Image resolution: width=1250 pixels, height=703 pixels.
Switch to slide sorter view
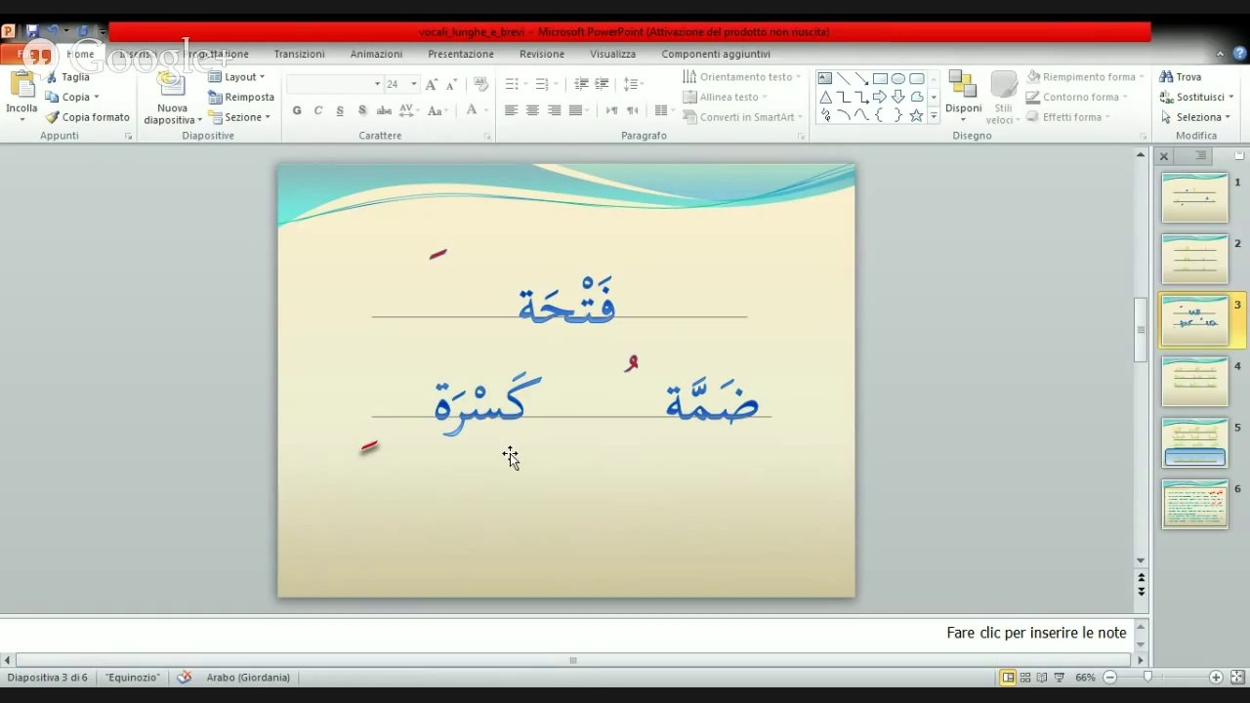pyautogui.click(x=1025, y=678)
